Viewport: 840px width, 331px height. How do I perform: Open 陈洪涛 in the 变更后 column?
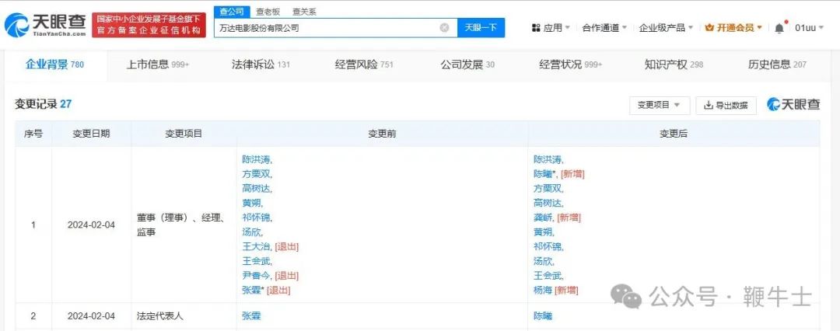pos(548,159)
